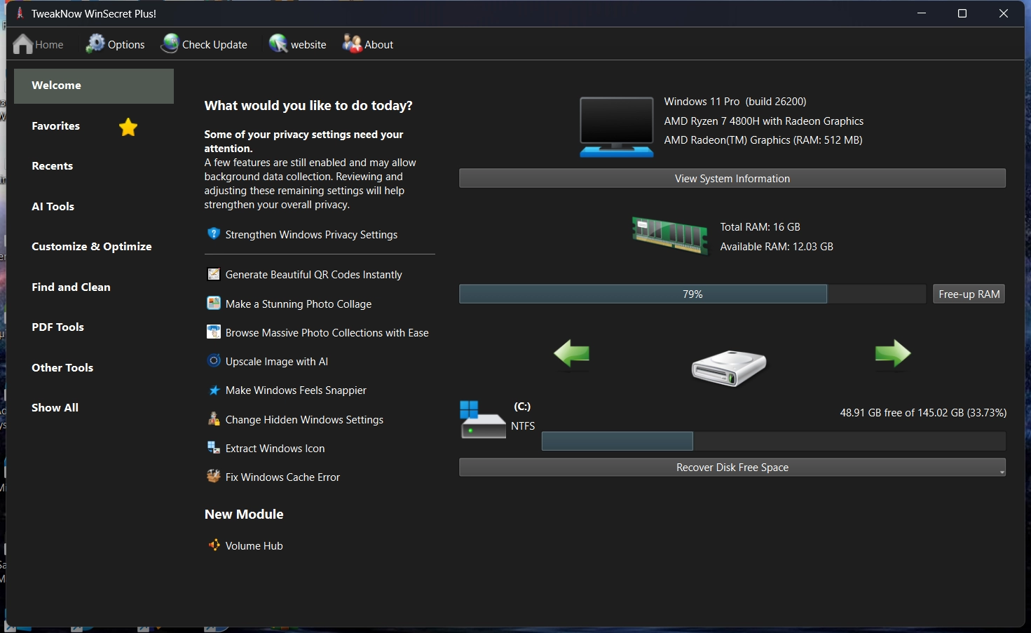The height and width of the screenshot is (633, 1031).
Task: Click the QR Codes generator icon
Action: [214, 274]
